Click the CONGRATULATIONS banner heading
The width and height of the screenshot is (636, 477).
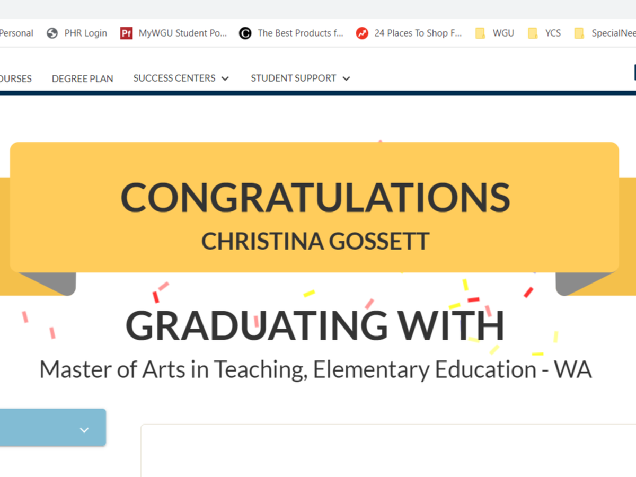coord(315,197)
